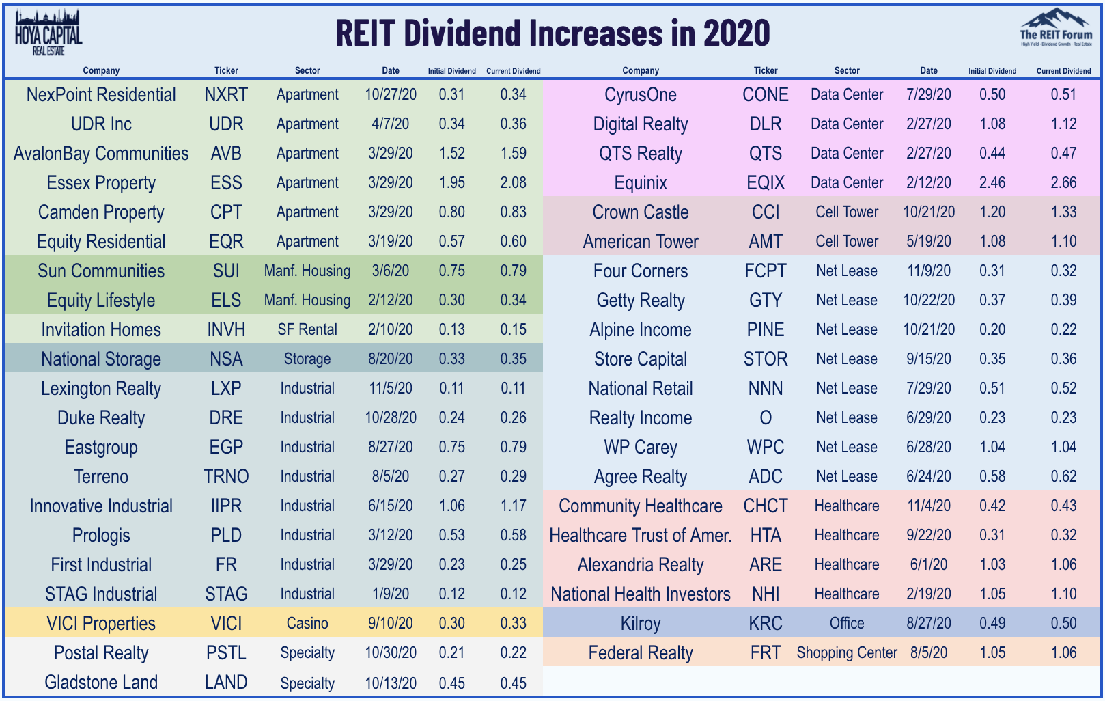Select Essex Property current dividend 2.08

(514, 183)
